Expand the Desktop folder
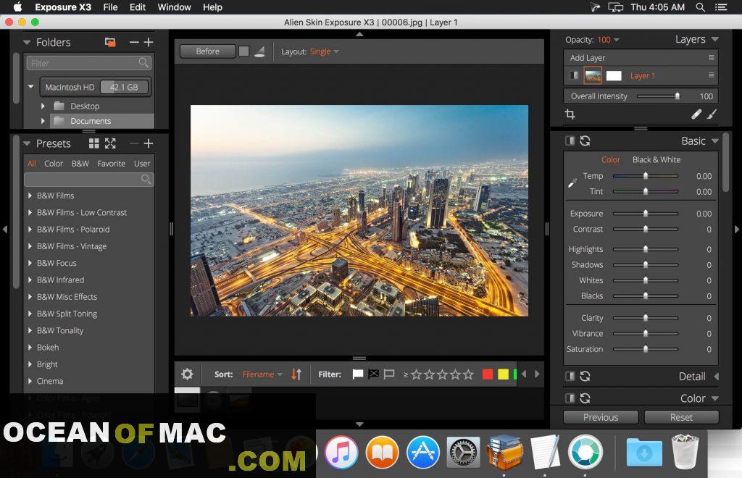742x478 pixels. 43,106
